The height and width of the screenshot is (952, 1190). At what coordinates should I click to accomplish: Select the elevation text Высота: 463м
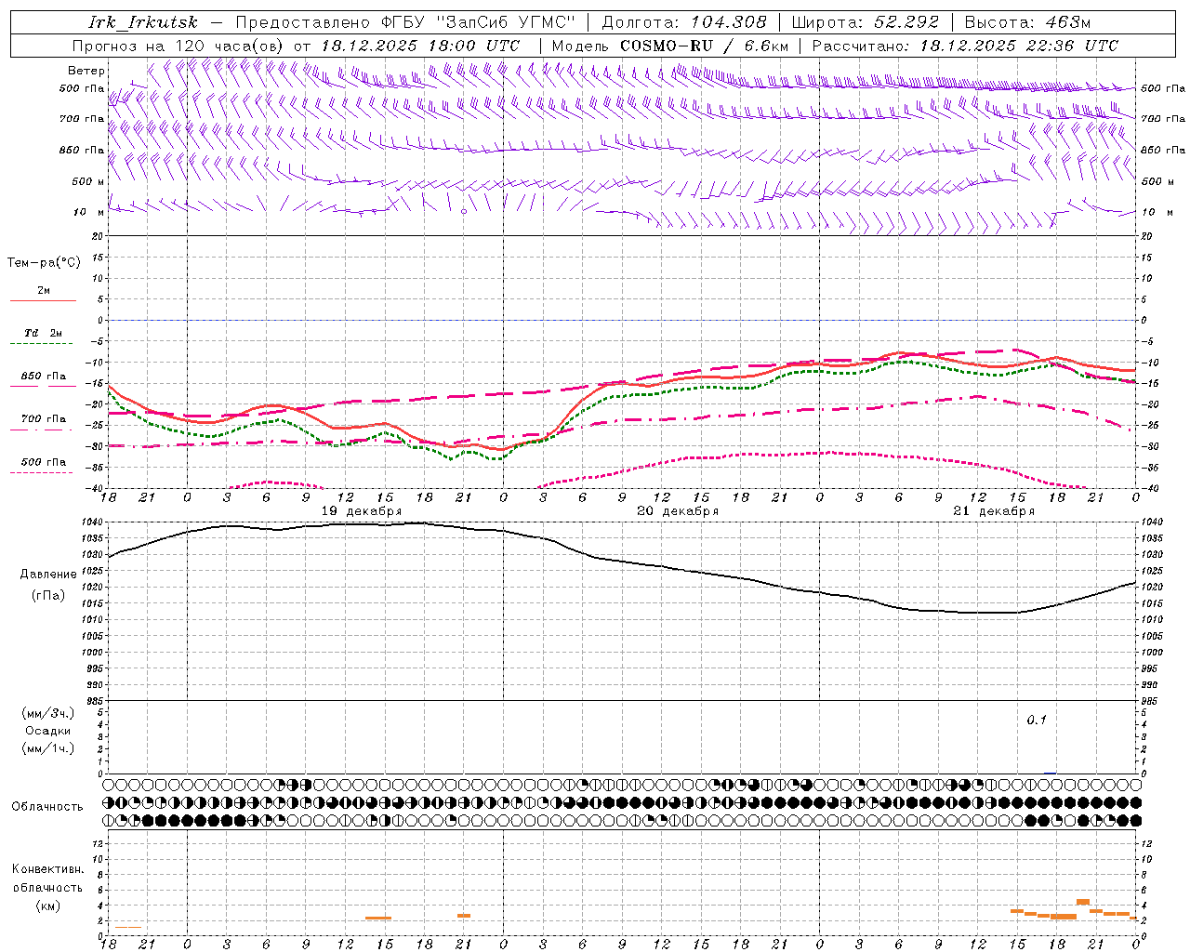click(1027, 22)
